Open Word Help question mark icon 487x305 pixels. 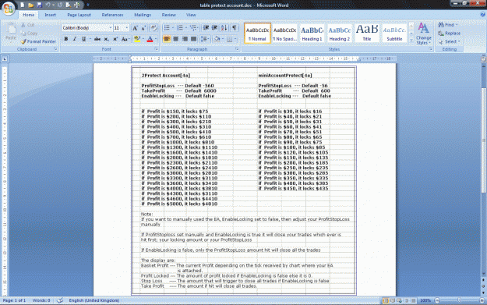[482, 15]
